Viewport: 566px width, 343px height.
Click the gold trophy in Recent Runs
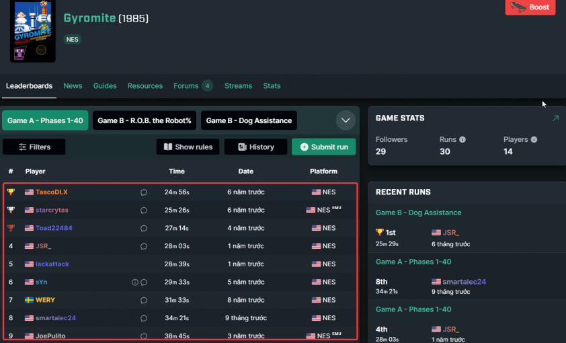pos(379,232)
